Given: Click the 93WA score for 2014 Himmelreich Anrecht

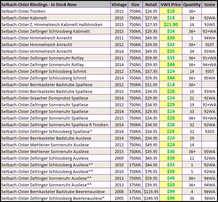Looking at the screenshot, I should pos(209,51).
